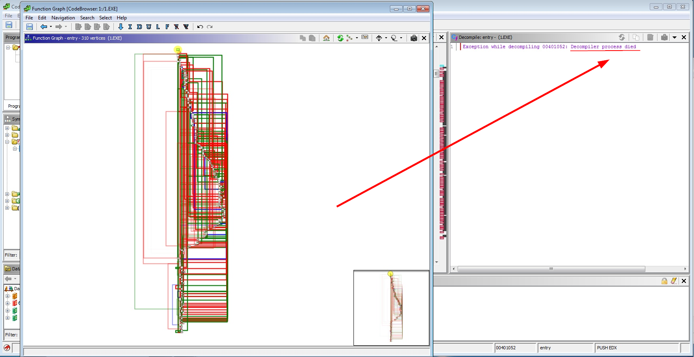The width and height of the screenshot is (694, 357).
Task: Click the Save icon in Function Graph toolbar
Action: tap(30, 27)
